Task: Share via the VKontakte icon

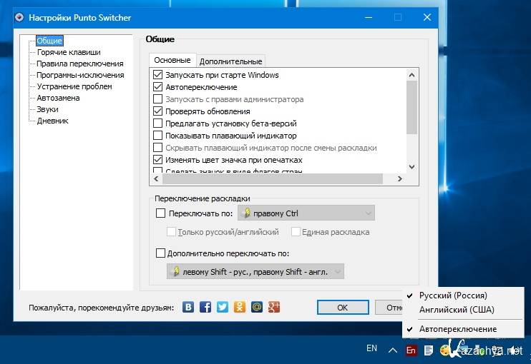Action: pyautogui.click(x=188, y=307)
